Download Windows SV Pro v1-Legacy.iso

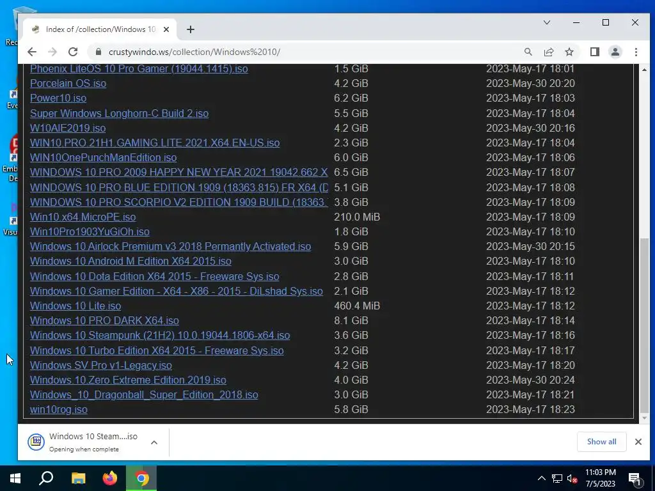pyautogui.click(x=101, y=365)
